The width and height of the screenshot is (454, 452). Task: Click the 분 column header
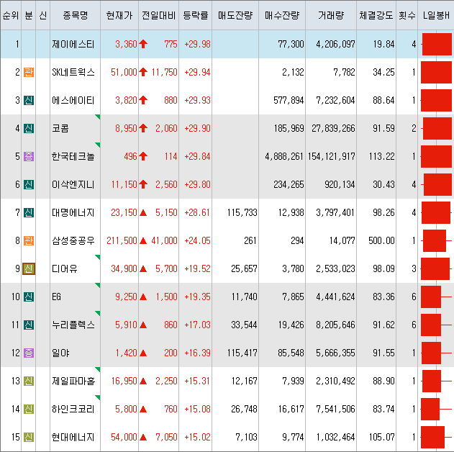28,15
